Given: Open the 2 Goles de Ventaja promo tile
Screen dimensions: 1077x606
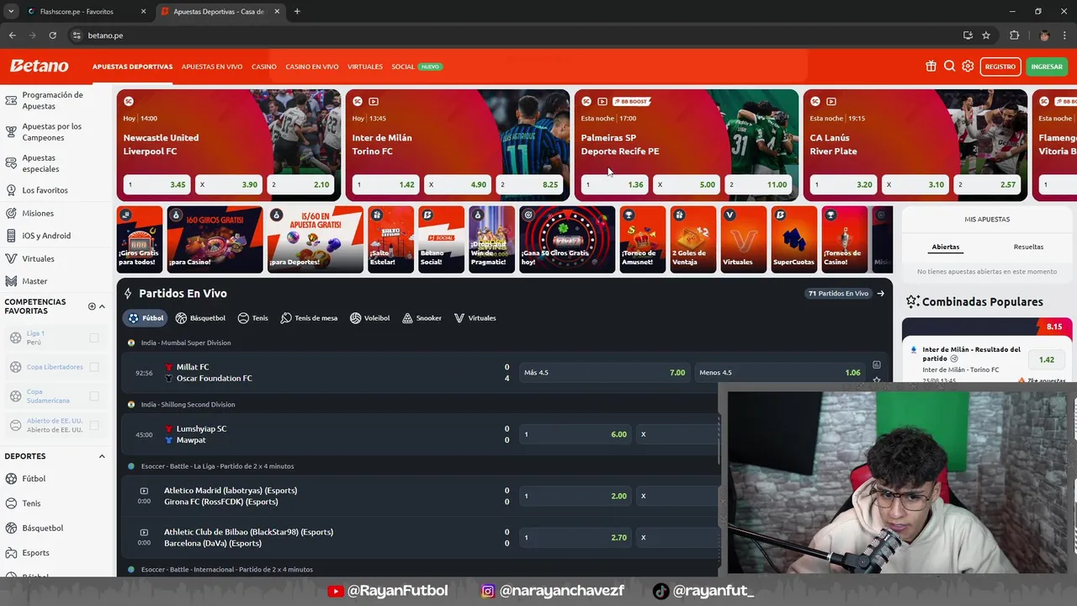Looking at the screenshot, I should click(693, 240).
